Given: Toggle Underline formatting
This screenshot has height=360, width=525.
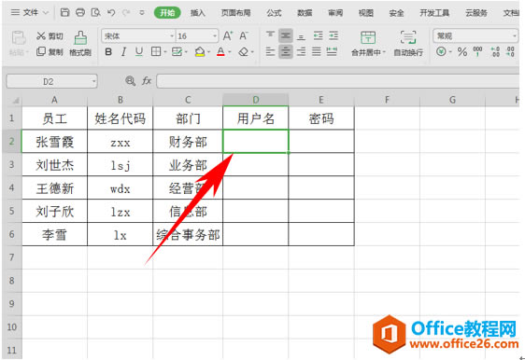Looking at the screenshot, I should click(139, 52).
